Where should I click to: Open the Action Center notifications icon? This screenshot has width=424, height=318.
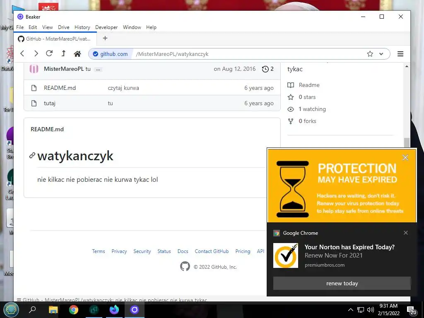[x=412, y=310]
